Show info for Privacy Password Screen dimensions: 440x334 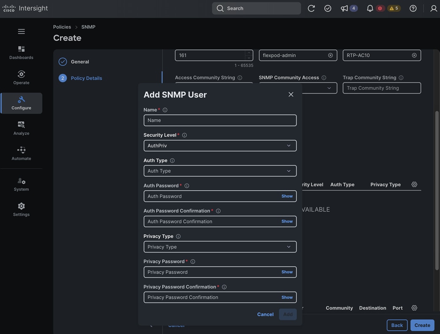click(x=193, y=262)
